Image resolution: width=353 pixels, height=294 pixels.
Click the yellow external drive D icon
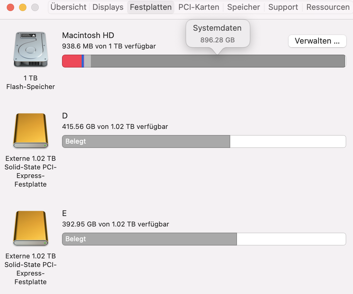[30, 131]
